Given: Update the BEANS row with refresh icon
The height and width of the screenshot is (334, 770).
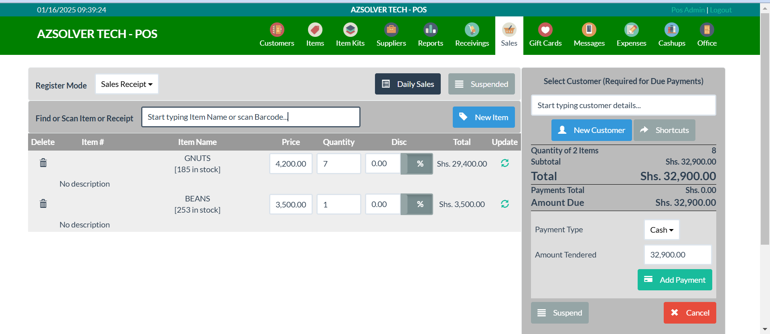Looking at the screenshot, I should point(505,204).
